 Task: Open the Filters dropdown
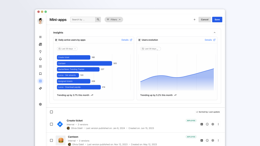(114, 20)
